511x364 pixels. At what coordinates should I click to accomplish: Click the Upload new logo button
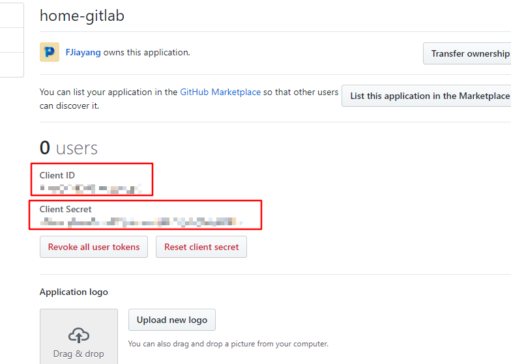point(172,320)
